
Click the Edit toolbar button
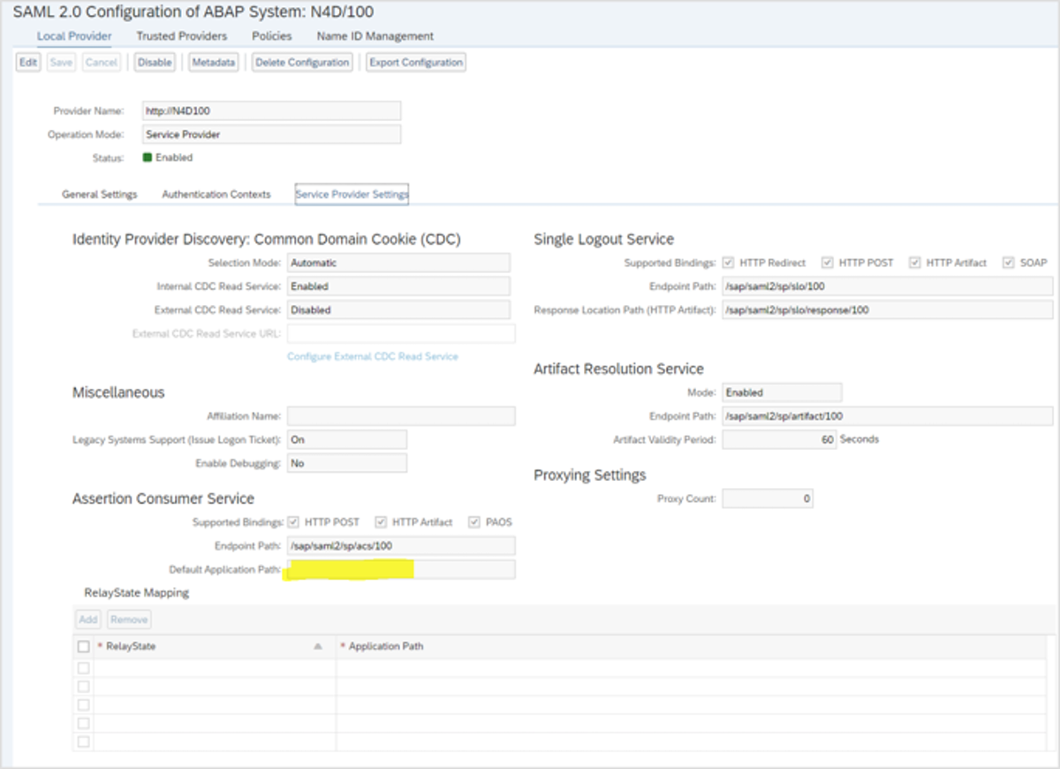[28, 63]
